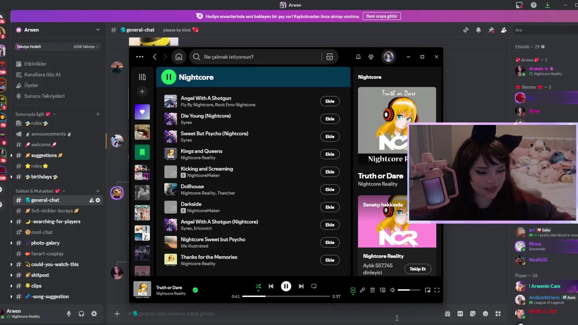
Task: Open Spotify friend activity icon
Action: [371, 57]
